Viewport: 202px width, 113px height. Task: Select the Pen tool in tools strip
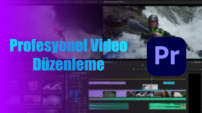click(67, 94)
